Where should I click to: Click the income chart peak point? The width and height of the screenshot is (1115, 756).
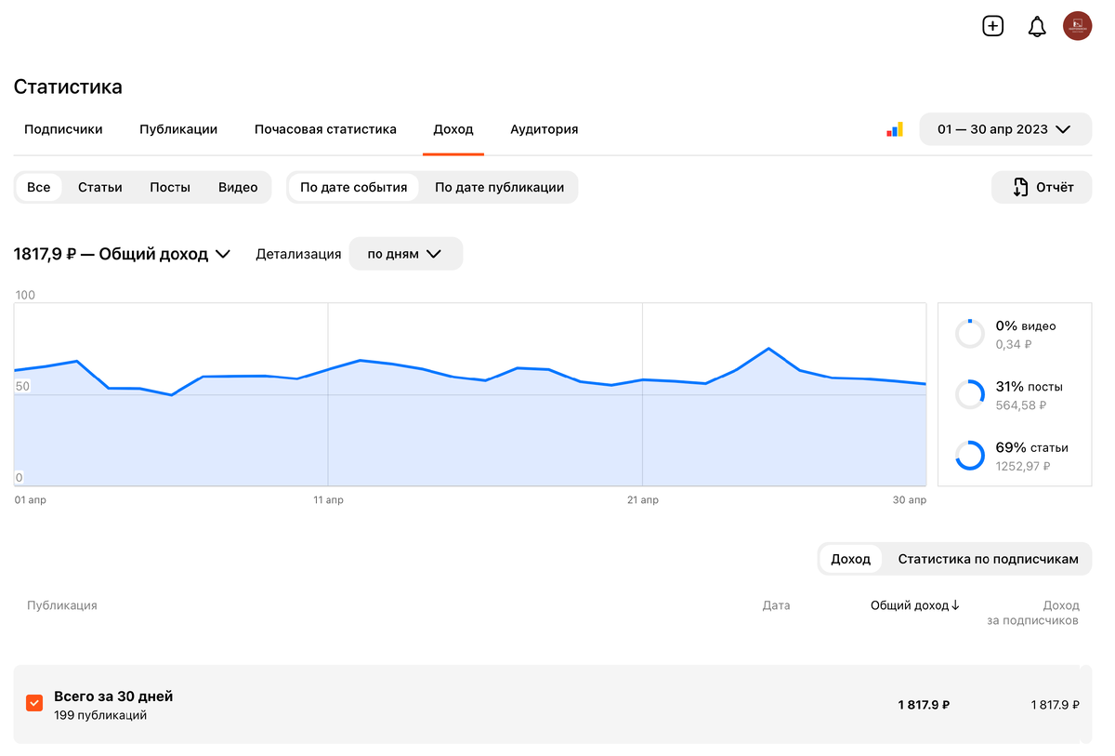tap(768, 349)
